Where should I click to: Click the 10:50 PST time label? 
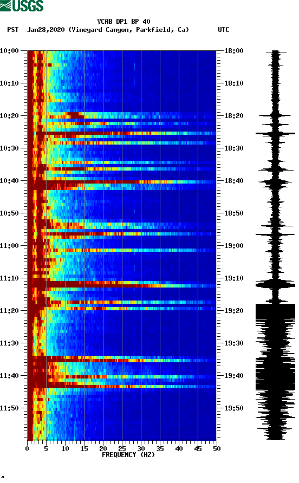(x=9, y=213)
